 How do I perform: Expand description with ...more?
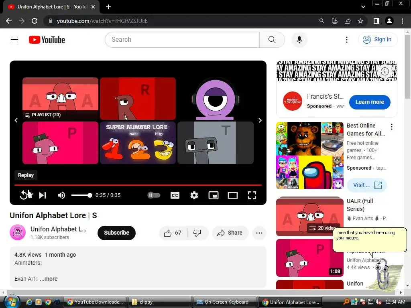pos(49,279)
